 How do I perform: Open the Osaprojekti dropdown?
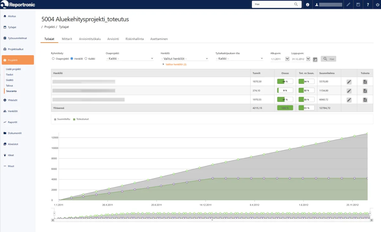click(x=130, y=59)
